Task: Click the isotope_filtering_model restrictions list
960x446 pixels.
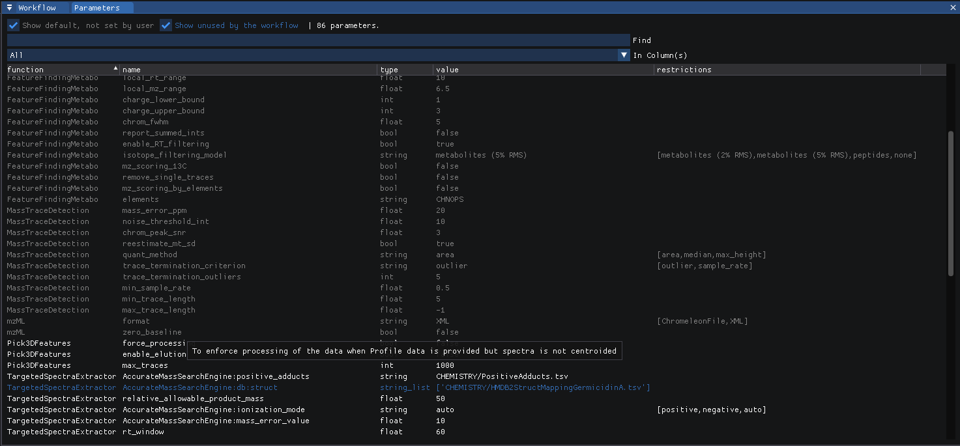Action: click(x=787, y=155)
